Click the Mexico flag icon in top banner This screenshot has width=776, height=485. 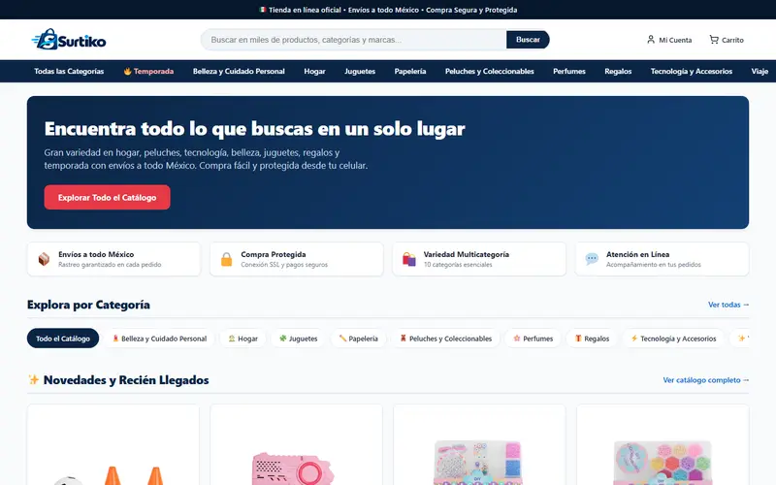point(262,10)
